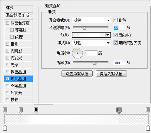Select 混合选项:自定 item
Screen dimensions: 151x133
pos(18,16)
